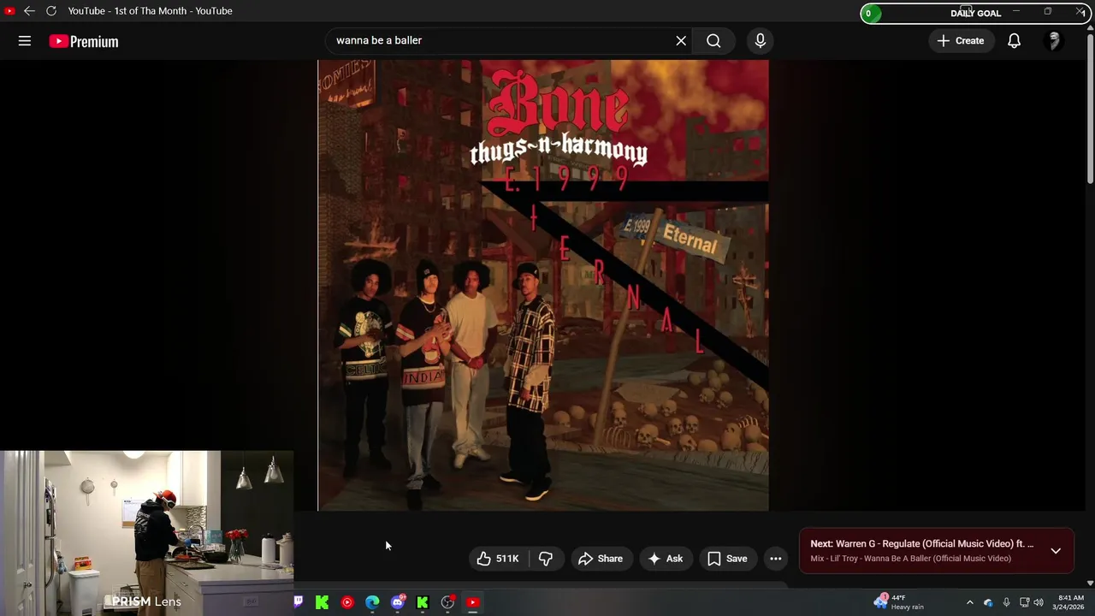Start voice search with the microphone
The image size is (1095, 616).
[x=760, y=40]
